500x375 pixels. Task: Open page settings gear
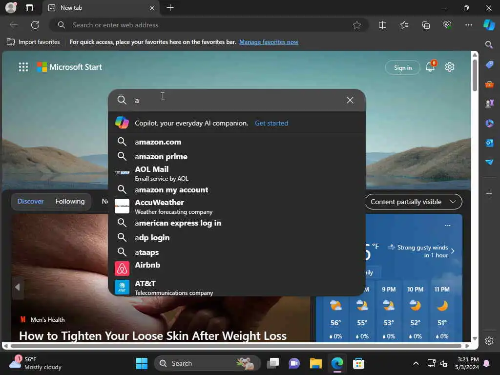450,67
